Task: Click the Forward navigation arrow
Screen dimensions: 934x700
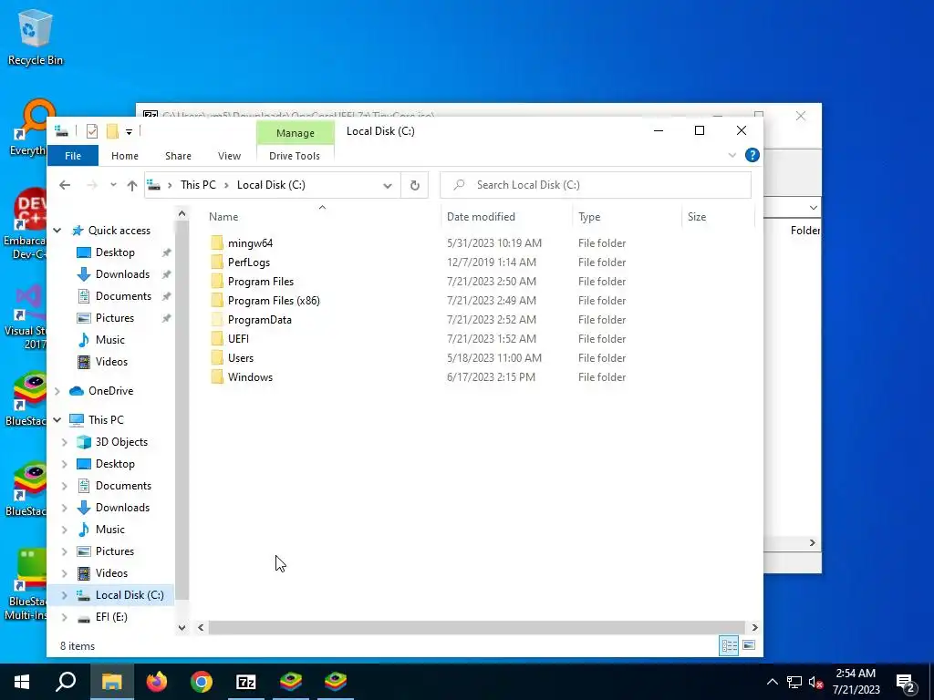Action: (92, 185)
